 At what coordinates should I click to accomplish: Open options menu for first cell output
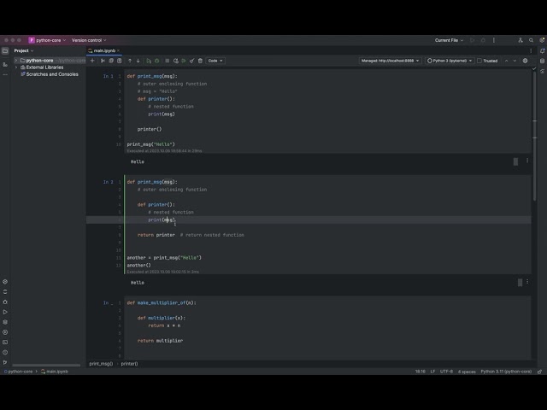(x=527, y=161)
